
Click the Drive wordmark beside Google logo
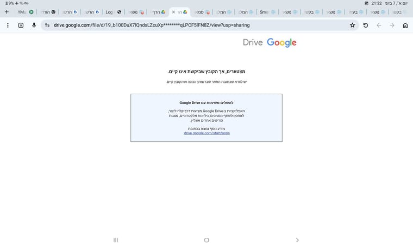(253, 43)
